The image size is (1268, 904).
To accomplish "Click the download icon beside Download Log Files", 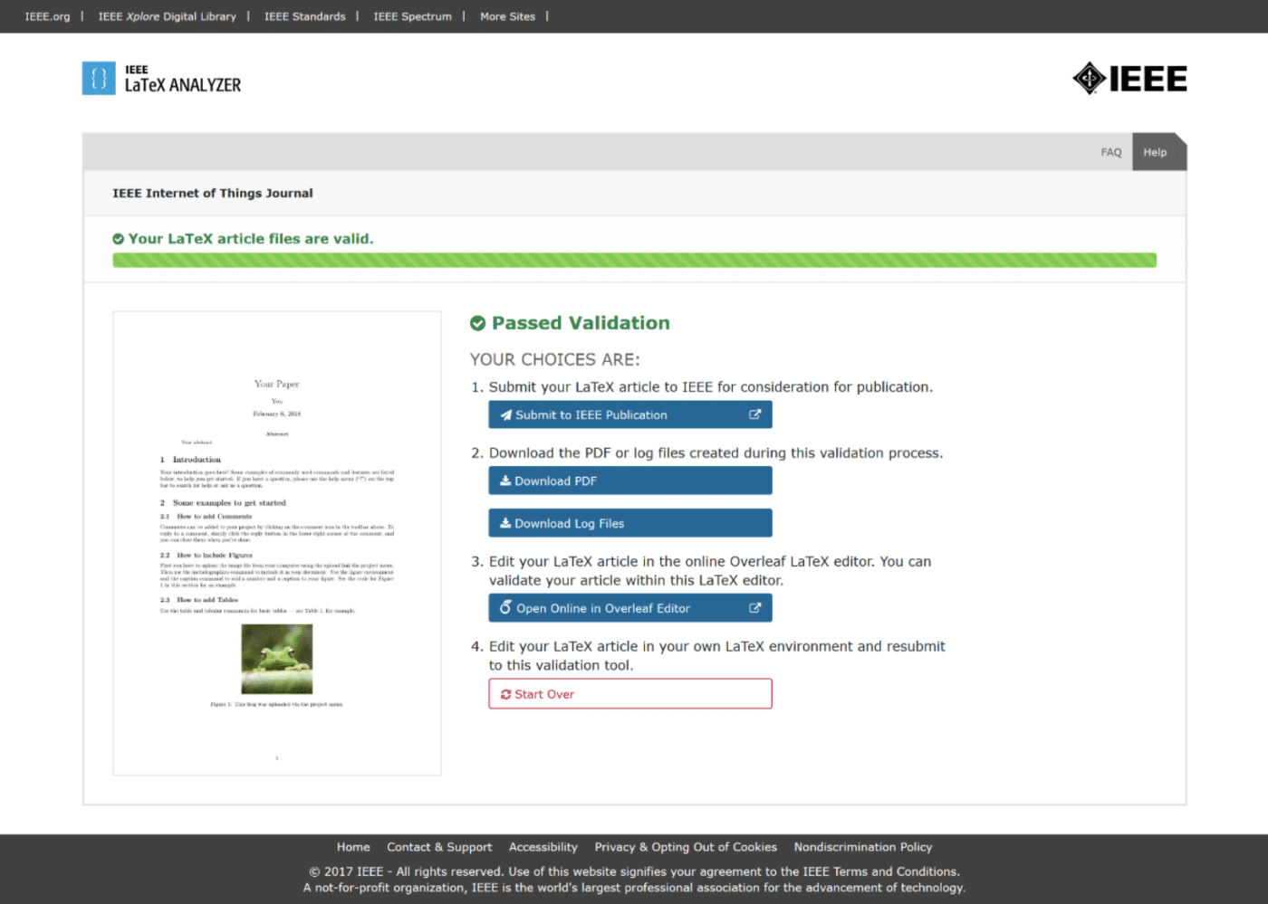I will pyautogui.click(x=505, y=523).
